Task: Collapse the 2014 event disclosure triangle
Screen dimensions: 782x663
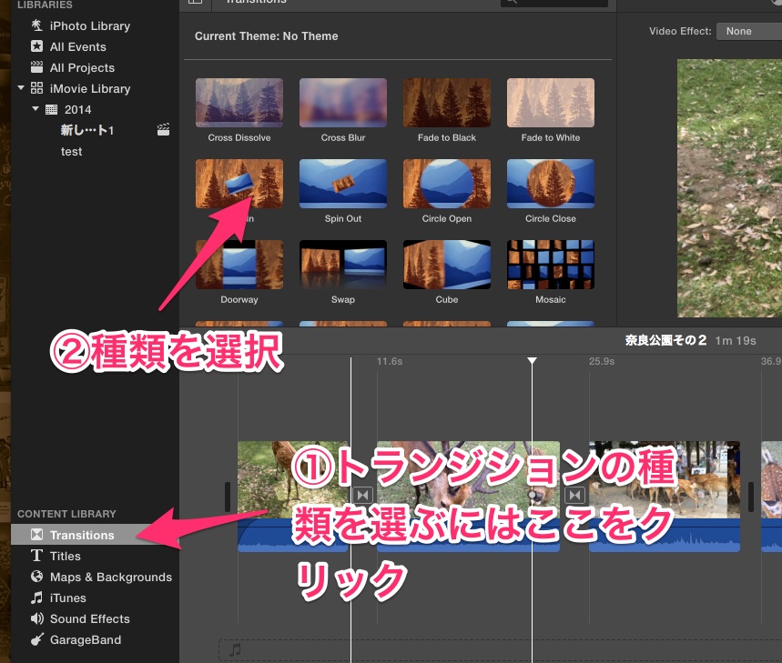Action: pos(36,109)
